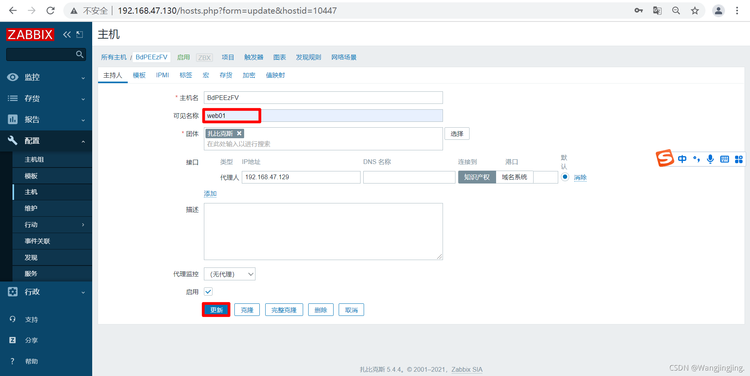Click the Sogou punctuation icon
The image size is (750, 376).
[696, 159]
